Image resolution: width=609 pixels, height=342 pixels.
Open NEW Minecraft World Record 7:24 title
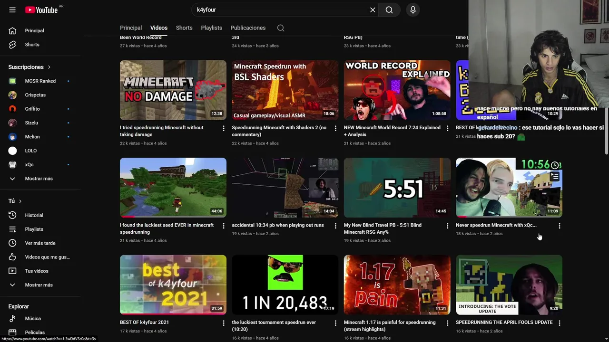point(392,131)
